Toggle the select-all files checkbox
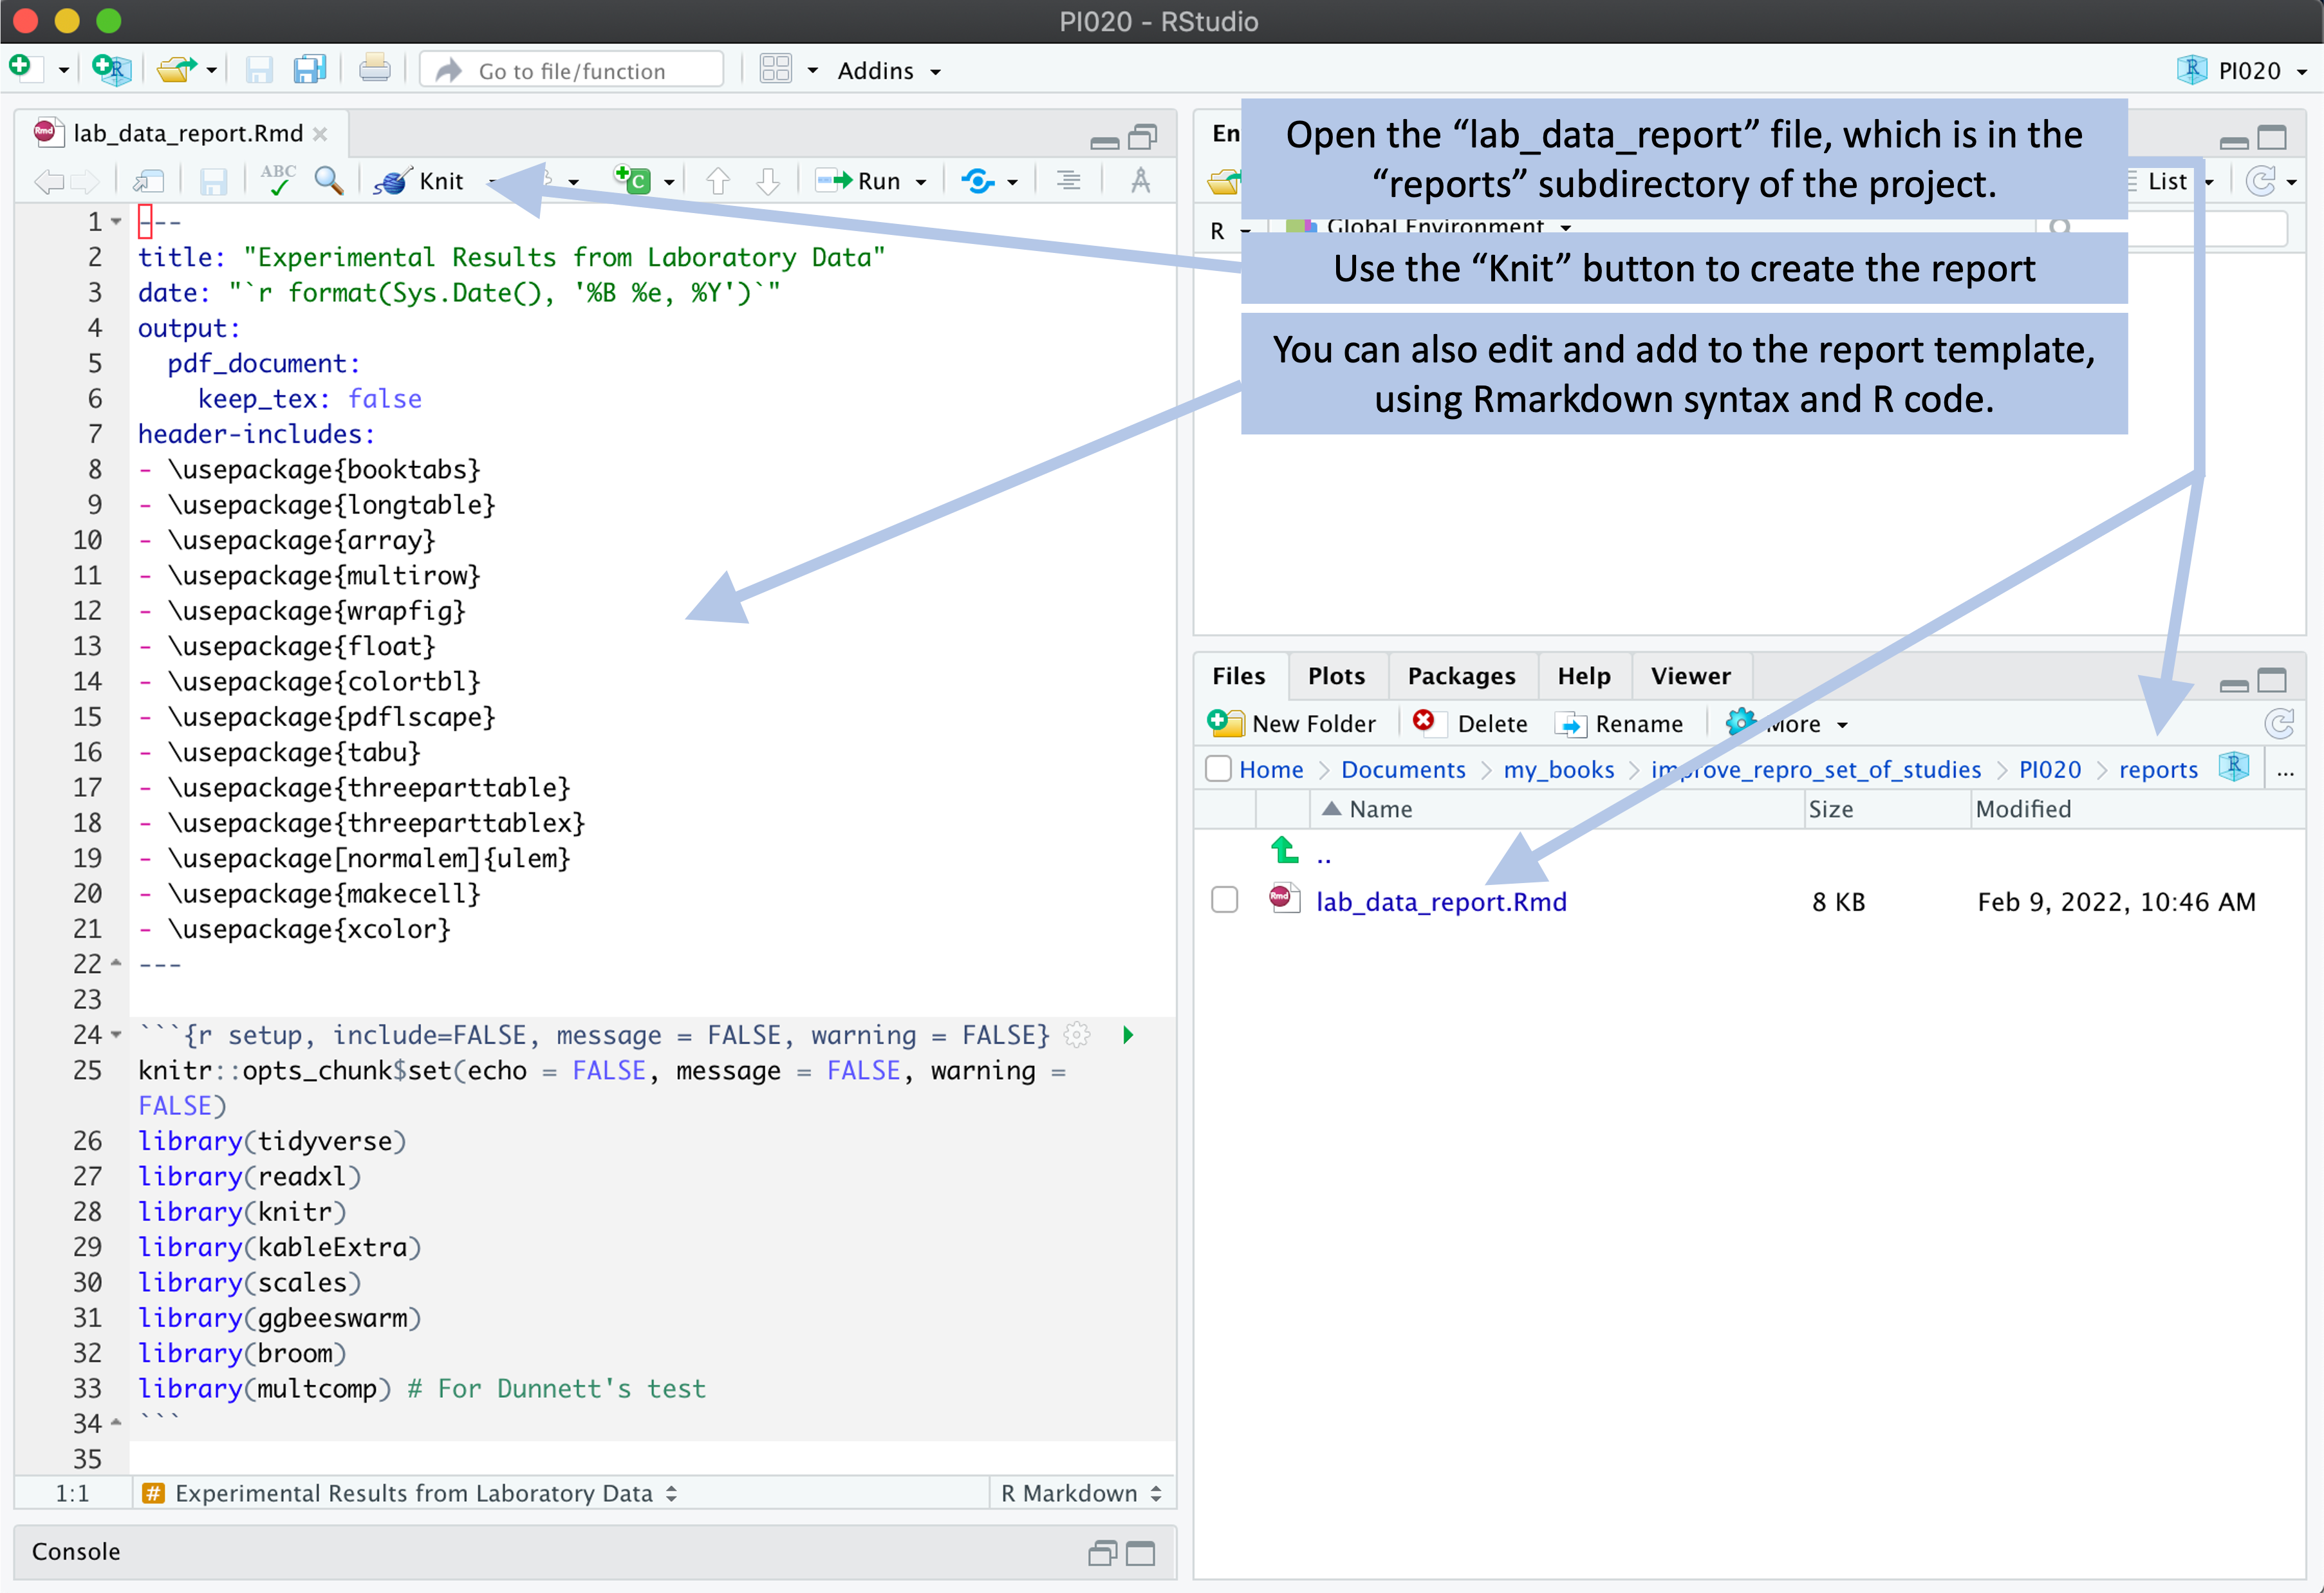This screenshot has height=1593, width=2324. tap(1218, 768)
